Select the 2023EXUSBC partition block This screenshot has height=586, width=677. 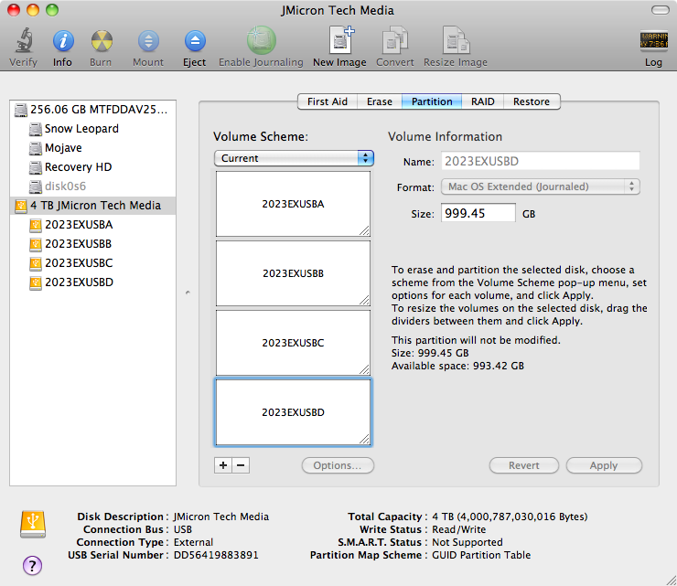coord(293,343)
